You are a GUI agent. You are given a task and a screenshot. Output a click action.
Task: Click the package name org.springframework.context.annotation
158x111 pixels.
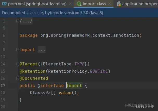(x=90, y=35)
